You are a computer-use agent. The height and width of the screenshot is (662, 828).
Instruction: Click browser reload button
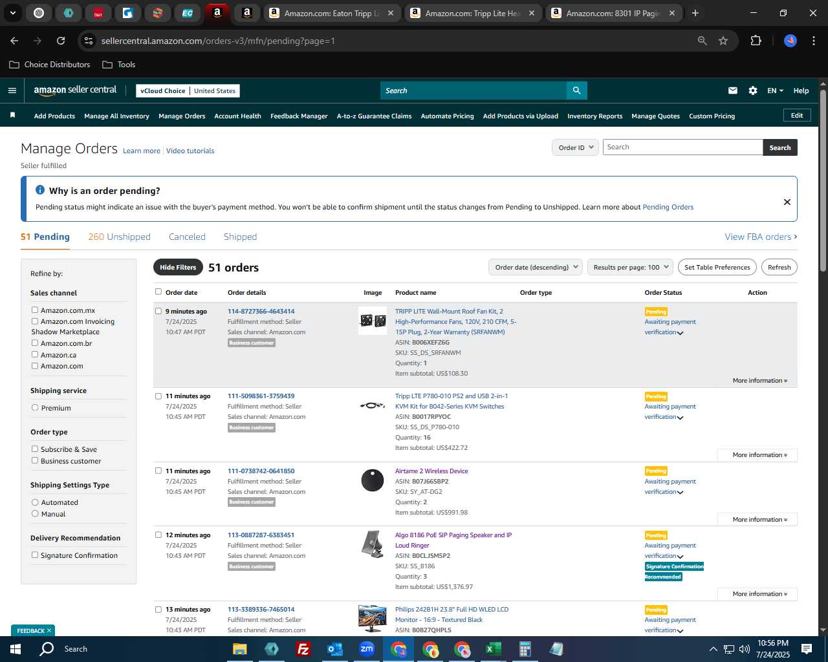pos(61,41)
